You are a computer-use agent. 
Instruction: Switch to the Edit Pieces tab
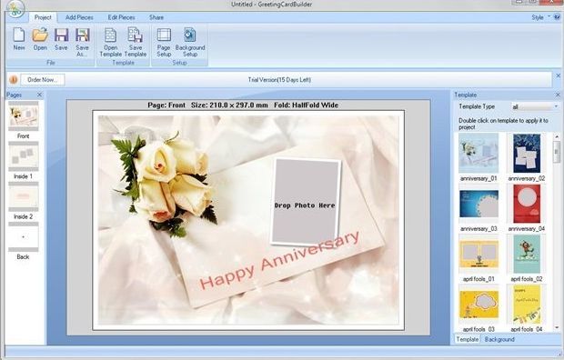coord(121,17)
